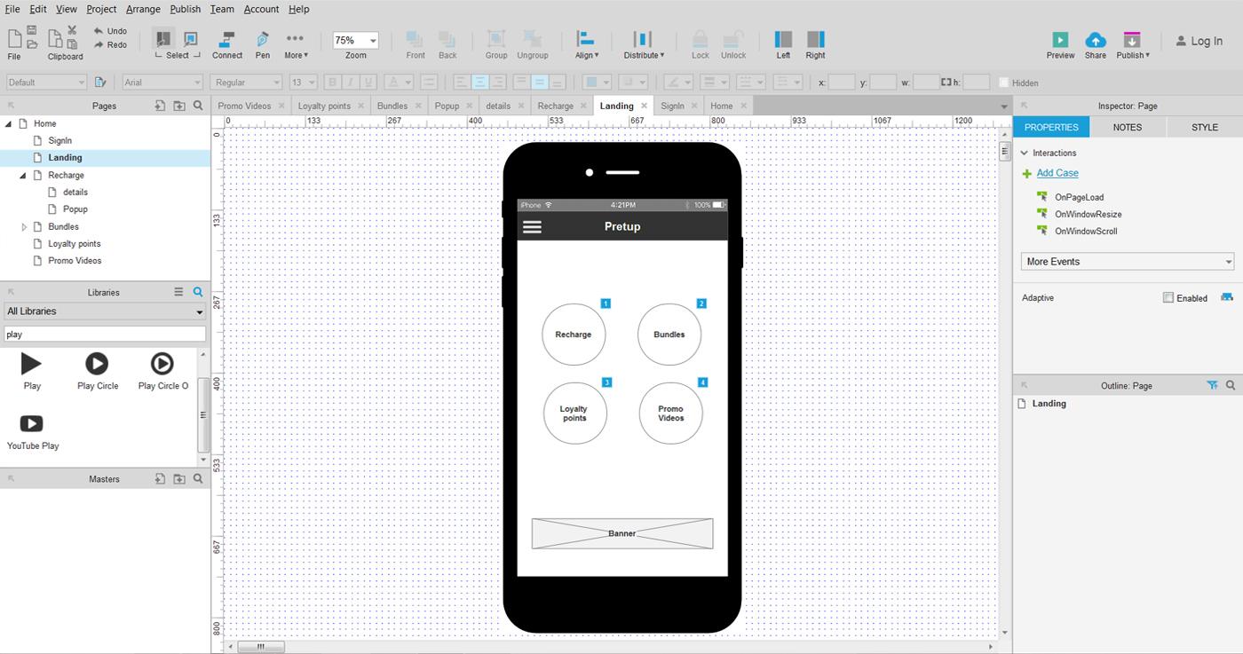Click the hamburger menu on phone mockup
This screenshot has width=1243, height=654.
pyautogui.click(x=532, y=227)
